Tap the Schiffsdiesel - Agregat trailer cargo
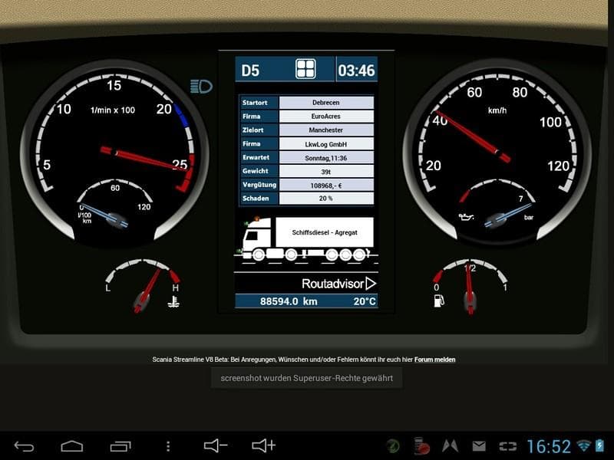 (x=325, y=232)
